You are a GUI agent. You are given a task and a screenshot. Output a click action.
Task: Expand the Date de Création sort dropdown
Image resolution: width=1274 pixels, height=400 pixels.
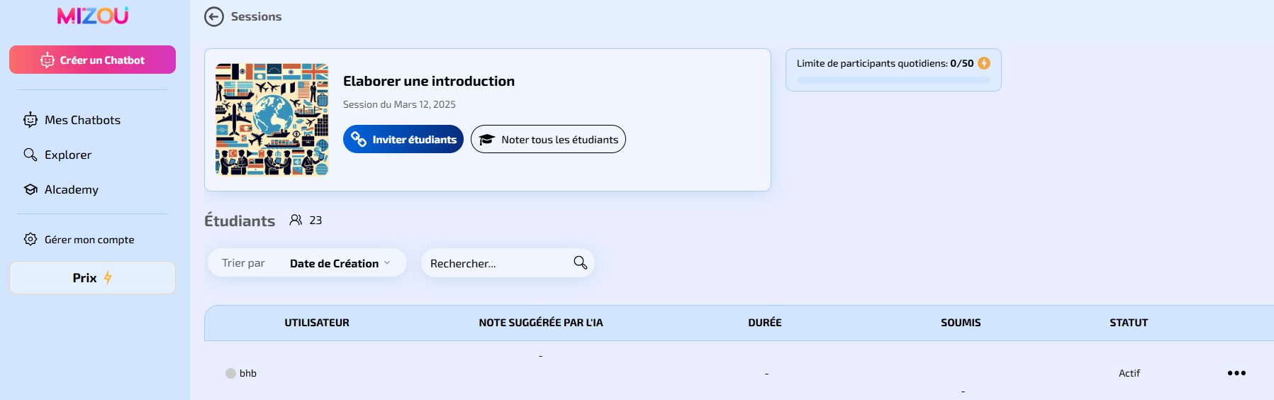(340, 263)
